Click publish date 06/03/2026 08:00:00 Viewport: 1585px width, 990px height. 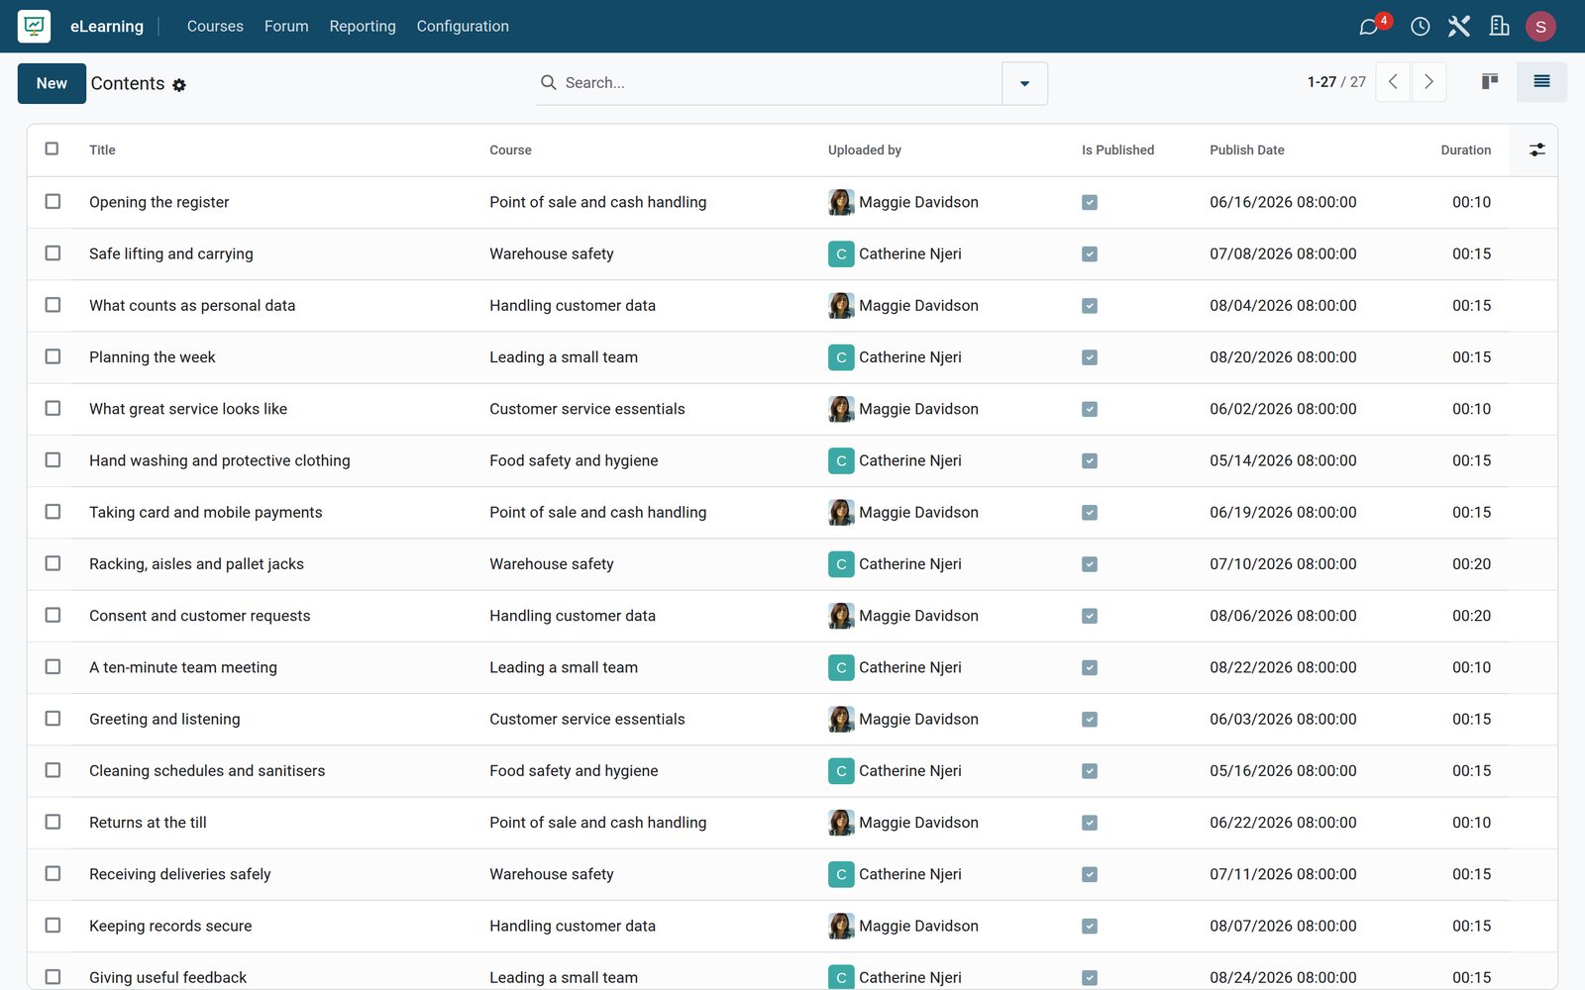click(1283, 719)
